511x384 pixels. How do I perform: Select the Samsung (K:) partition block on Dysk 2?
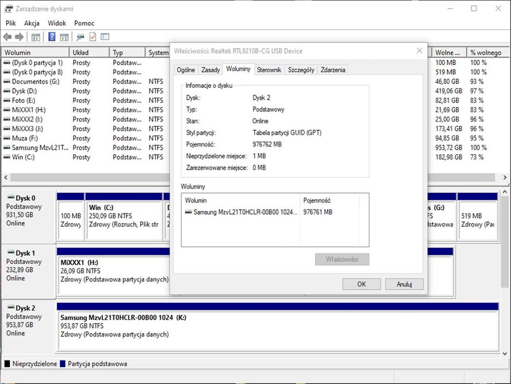(x=278, y=326)
